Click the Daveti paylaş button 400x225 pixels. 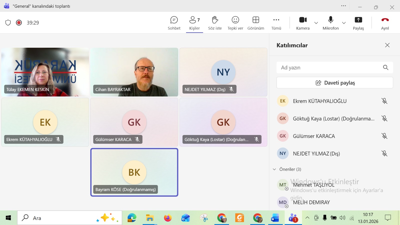coord(335,83)
